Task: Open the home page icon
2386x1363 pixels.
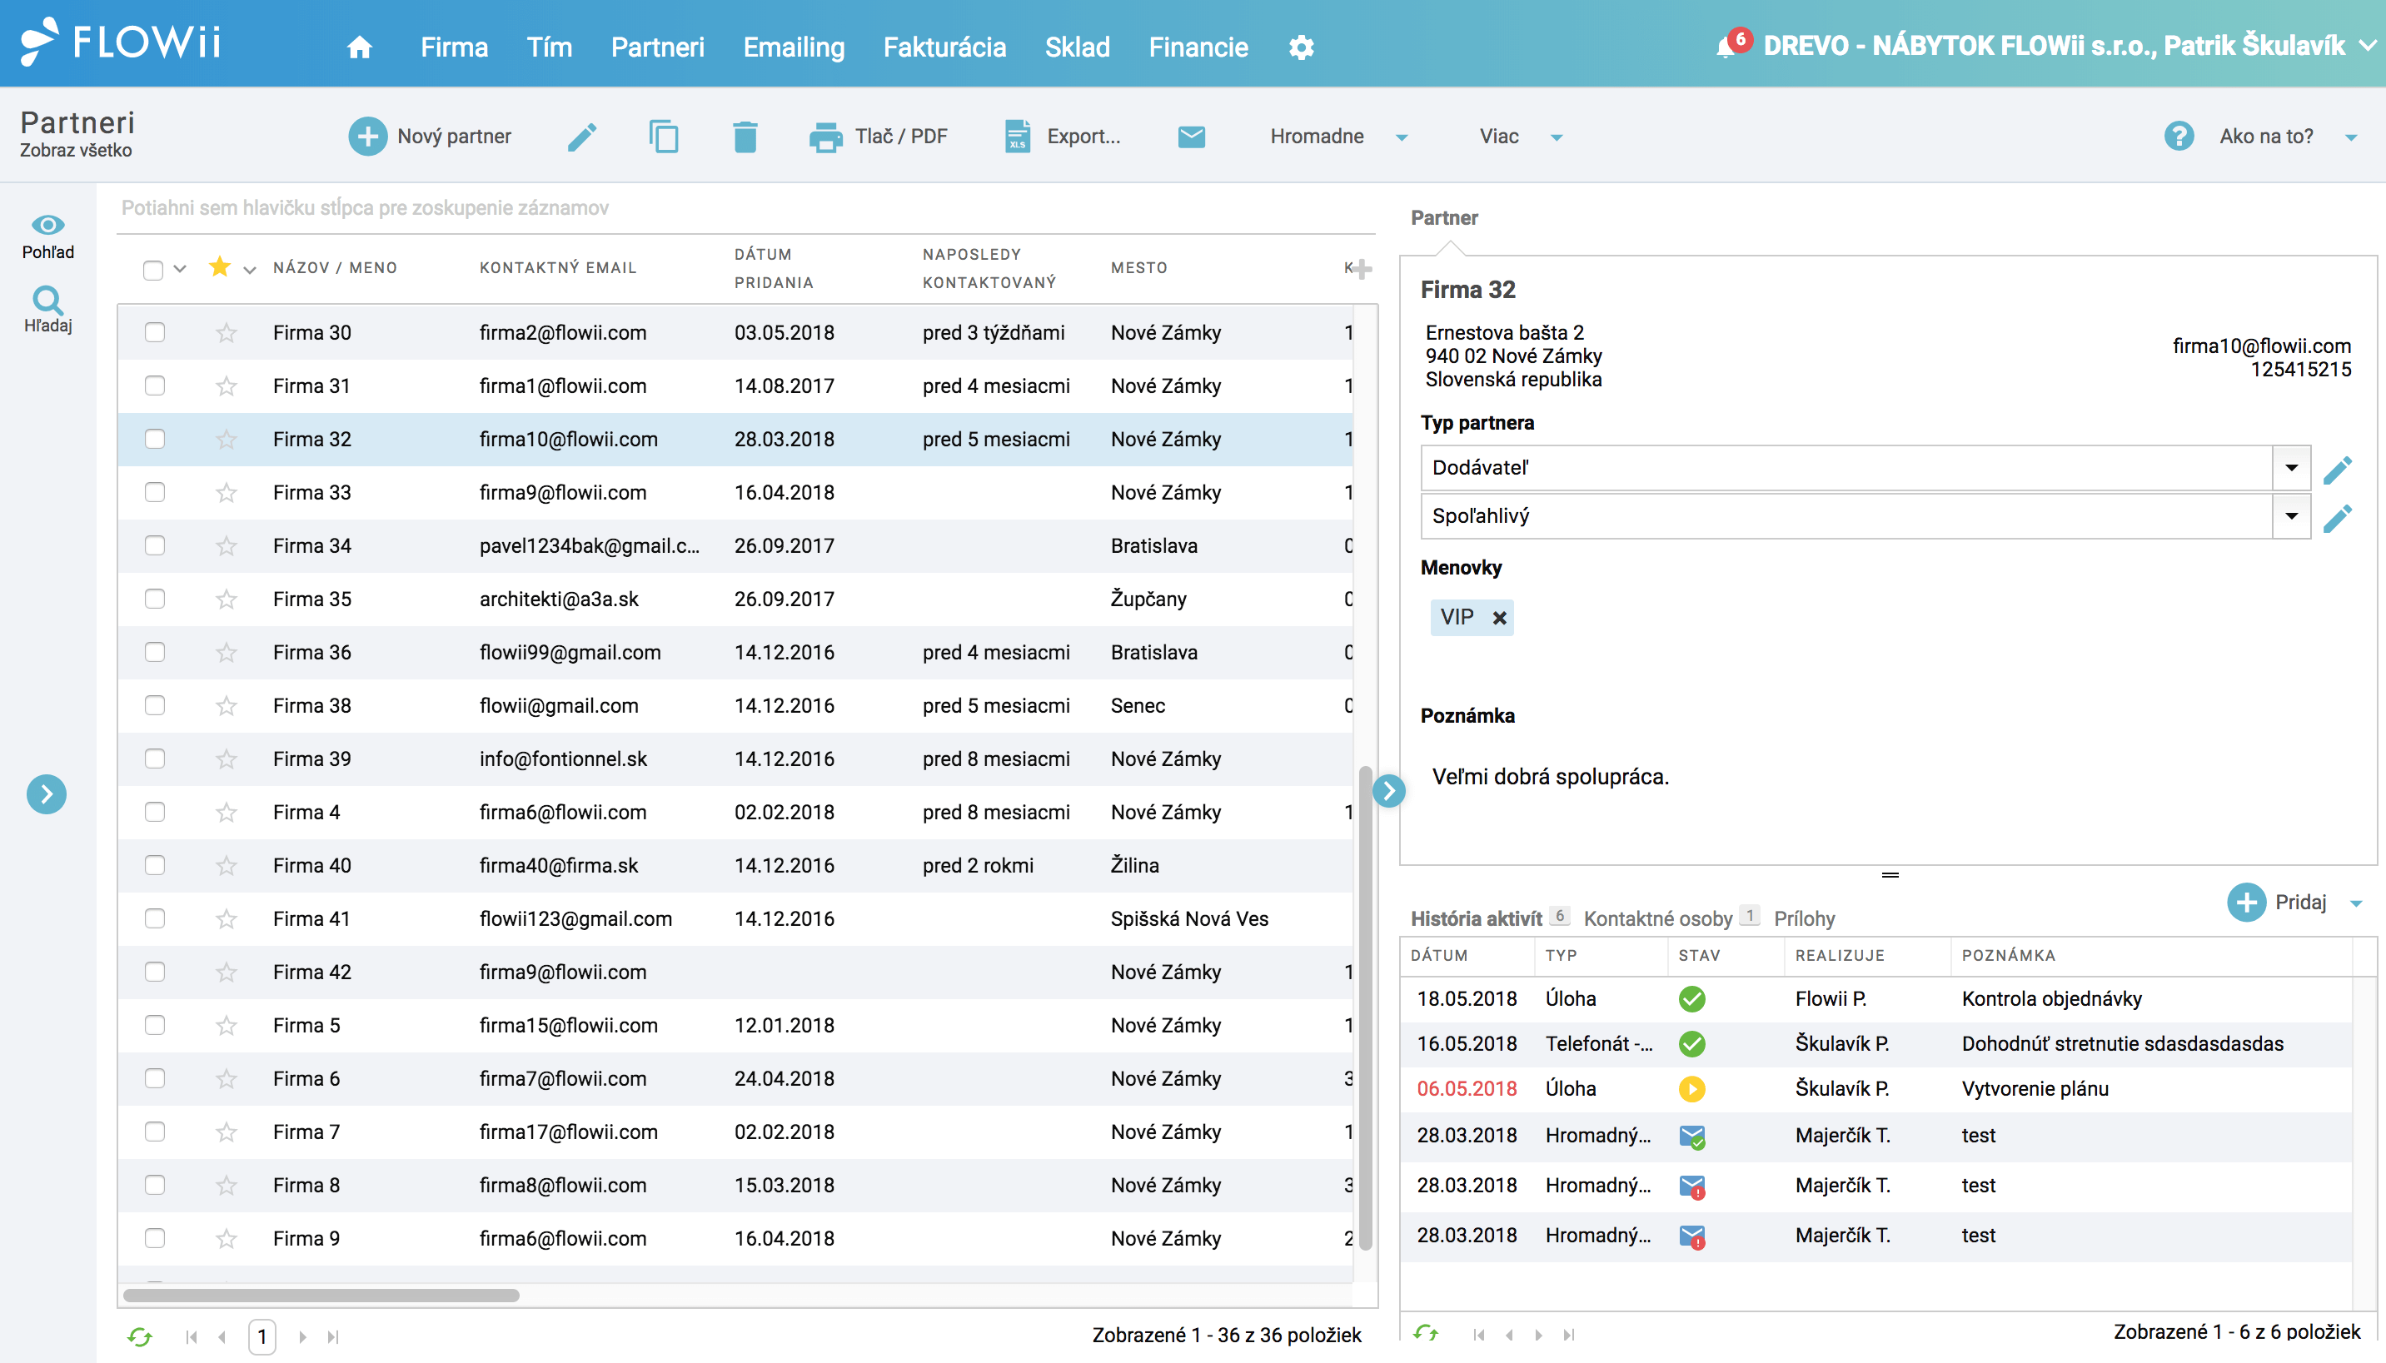Action: pos(360,47)
